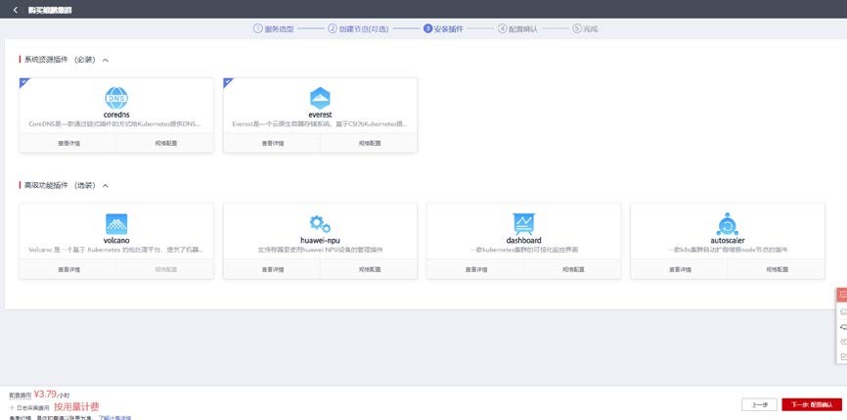847x420 pixels.
Task: Click the Everest description text
Action: click(x=320, y=123)
